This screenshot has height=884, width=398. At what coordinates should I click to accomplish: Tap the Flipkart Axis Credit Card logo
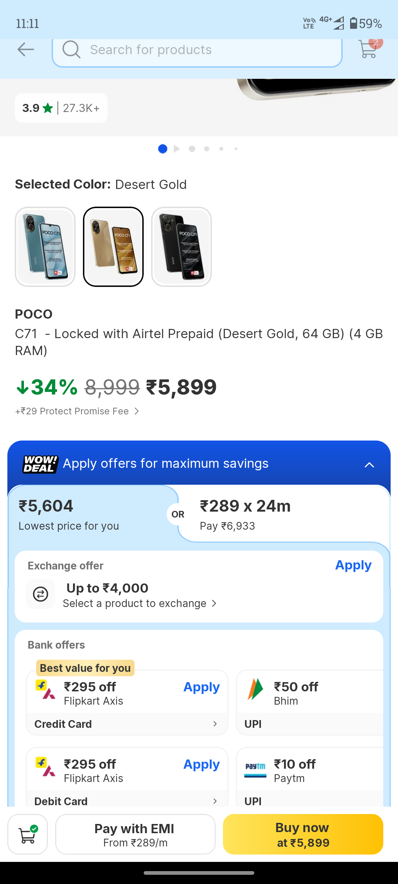(x=46, y=690)
